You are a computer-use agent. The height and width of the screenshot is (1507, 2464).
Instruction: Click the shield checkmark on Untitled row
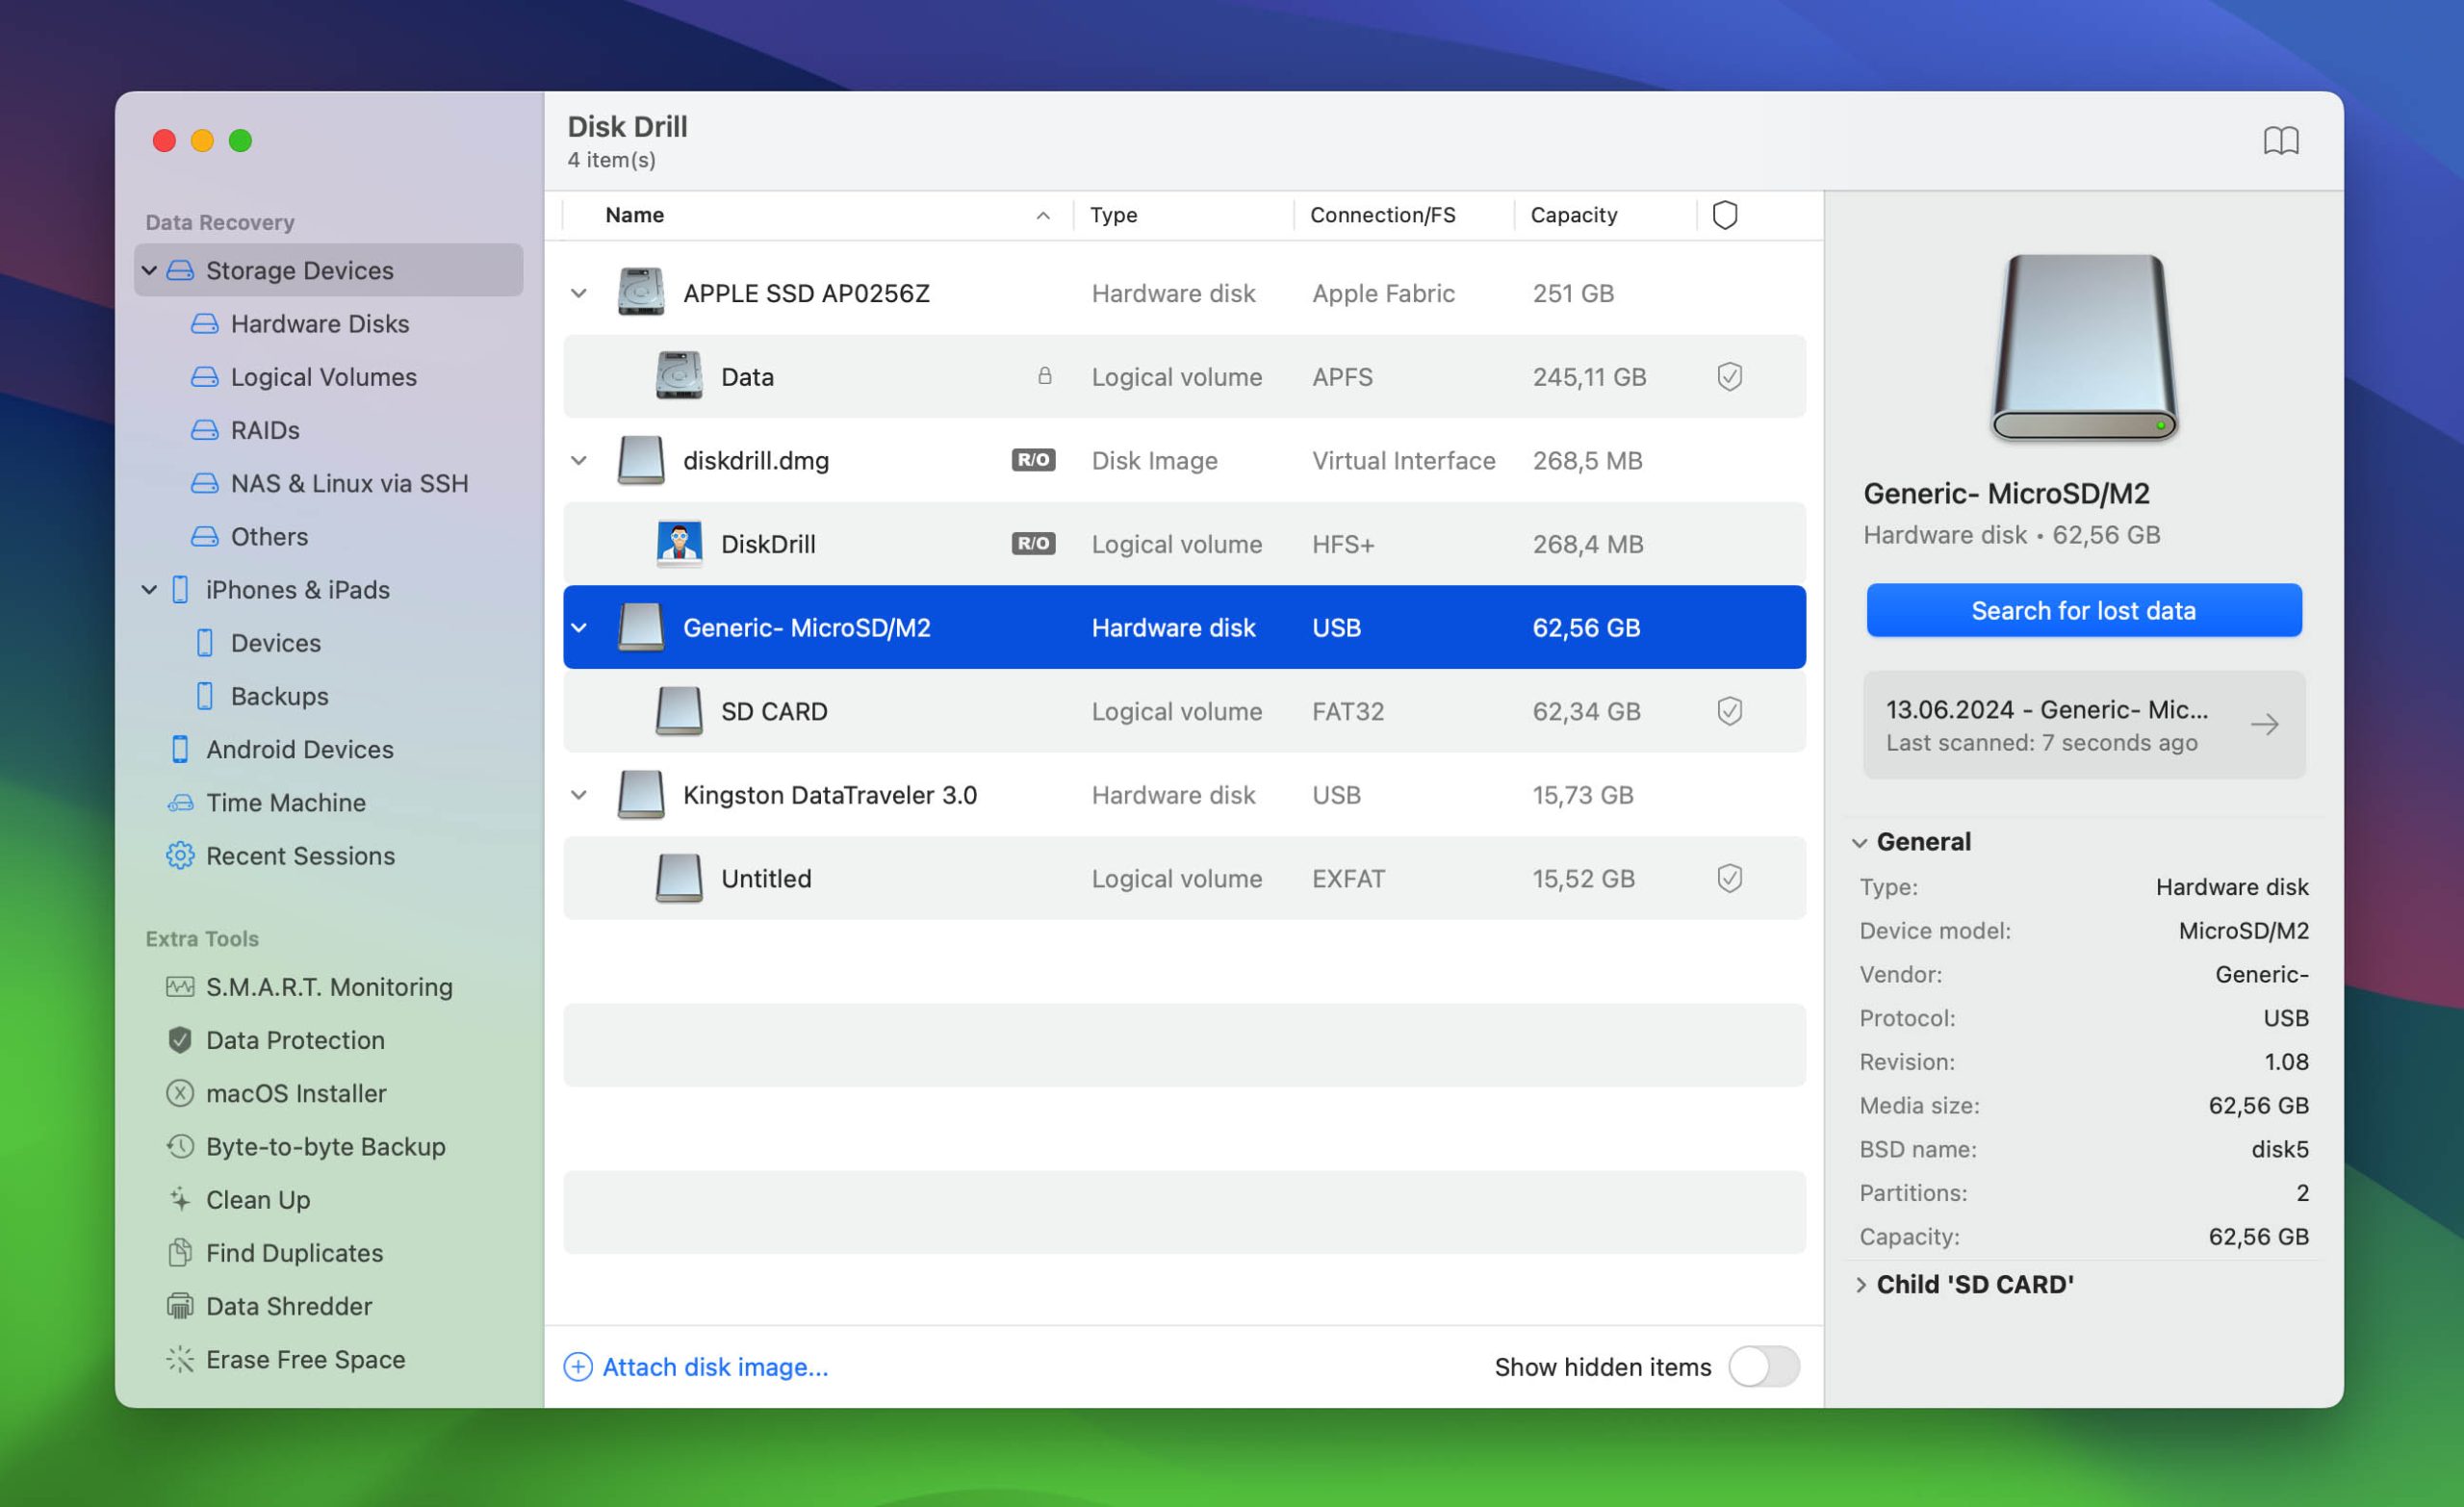coord(1730,878)
